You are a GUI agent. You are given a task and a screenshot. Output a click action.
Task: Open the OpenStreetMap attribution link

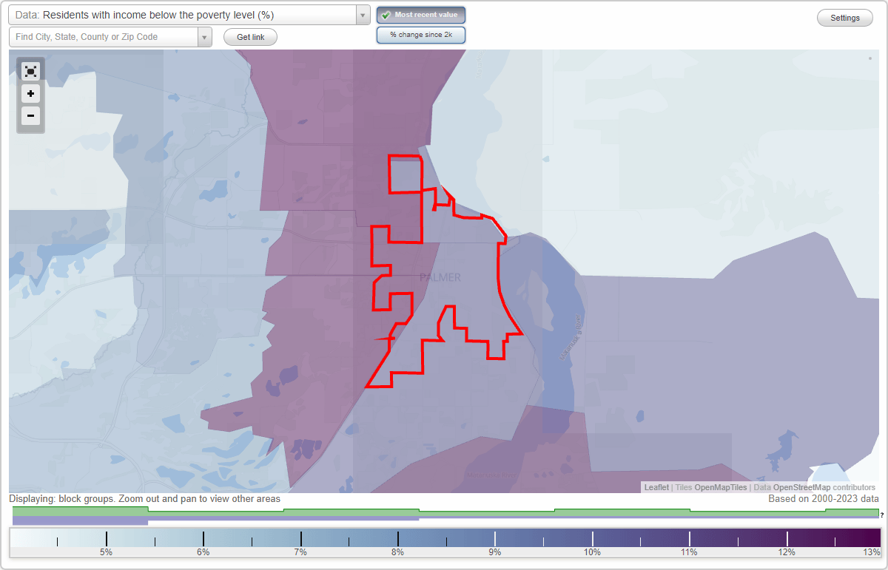801,487
